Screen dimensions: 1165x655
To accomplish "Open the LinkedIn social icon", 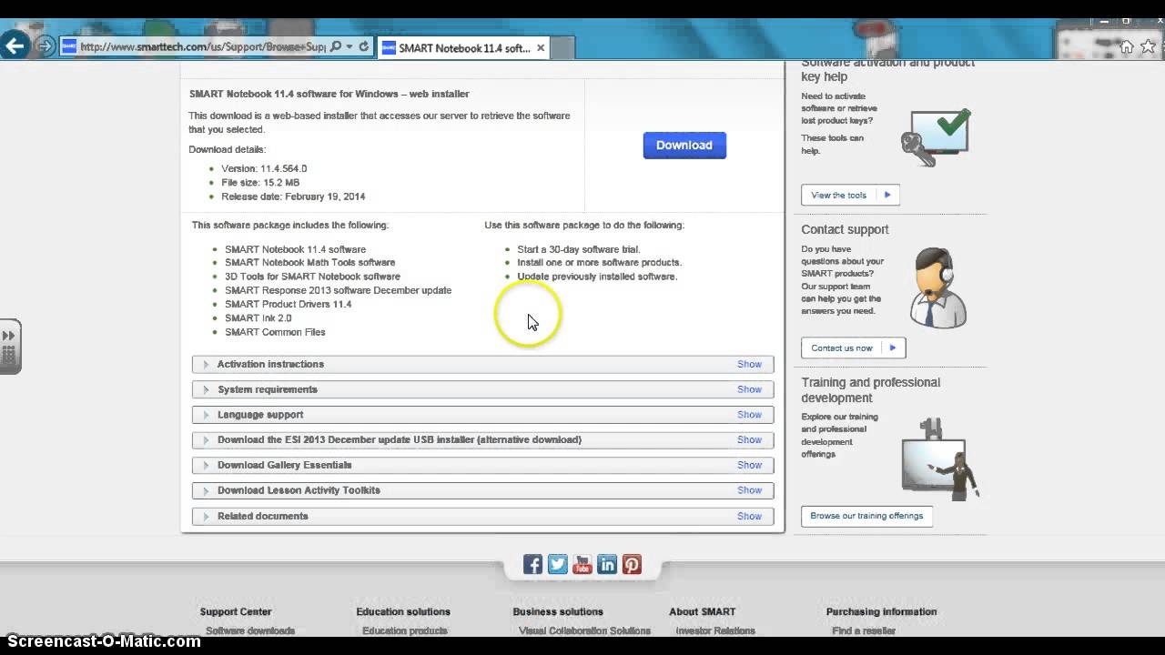I will (x=607, y=565).
